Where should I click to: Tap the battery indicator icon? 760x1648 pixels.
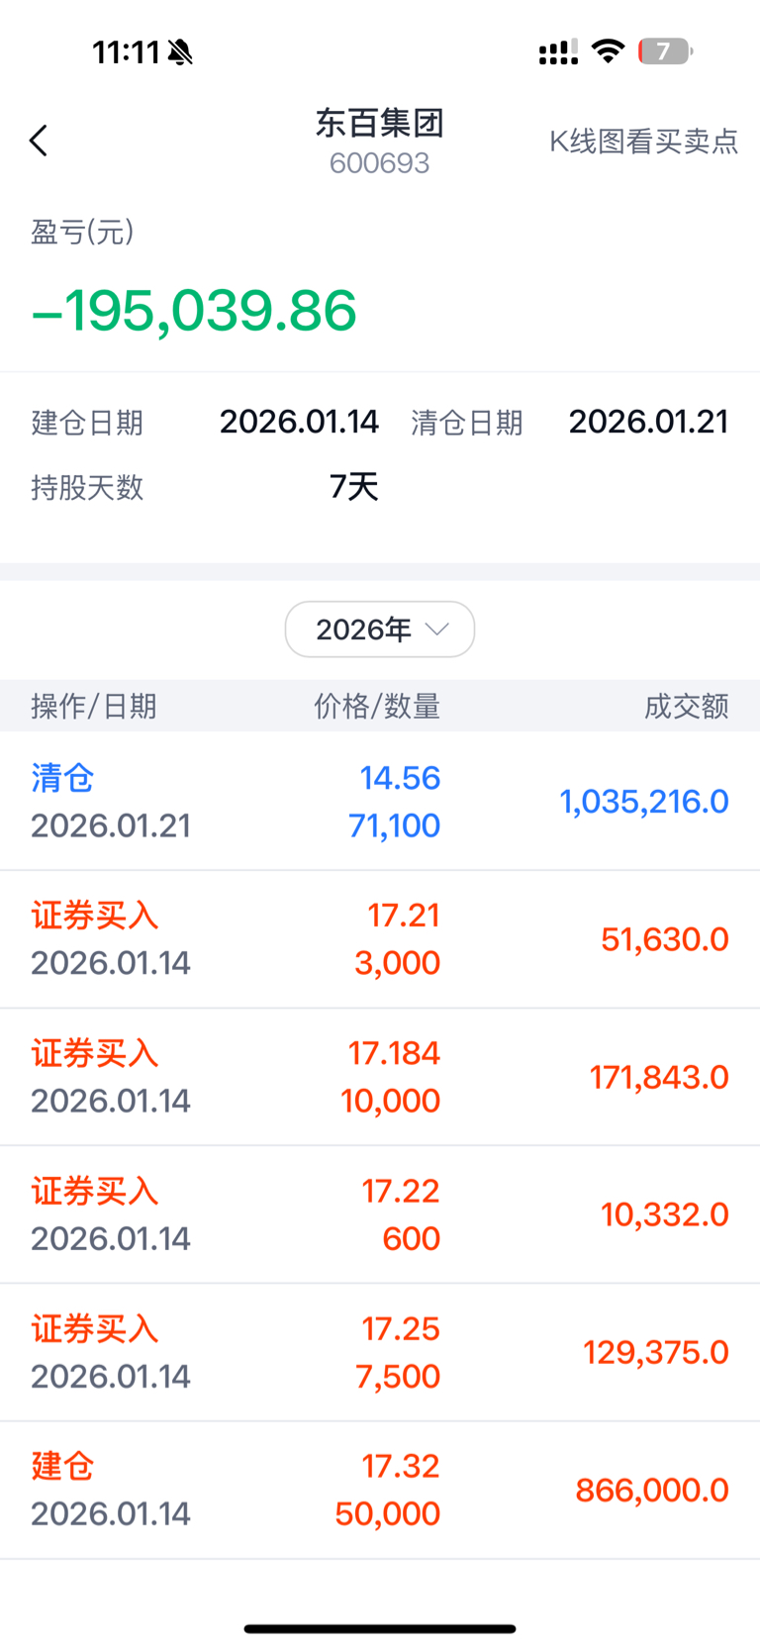click(664, 51)
